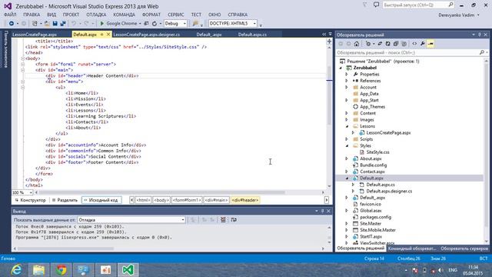The height and width of the screenshot is (277, 492).
Task: Click the notifications flag in the title bar
Action: tap(365, 5)
